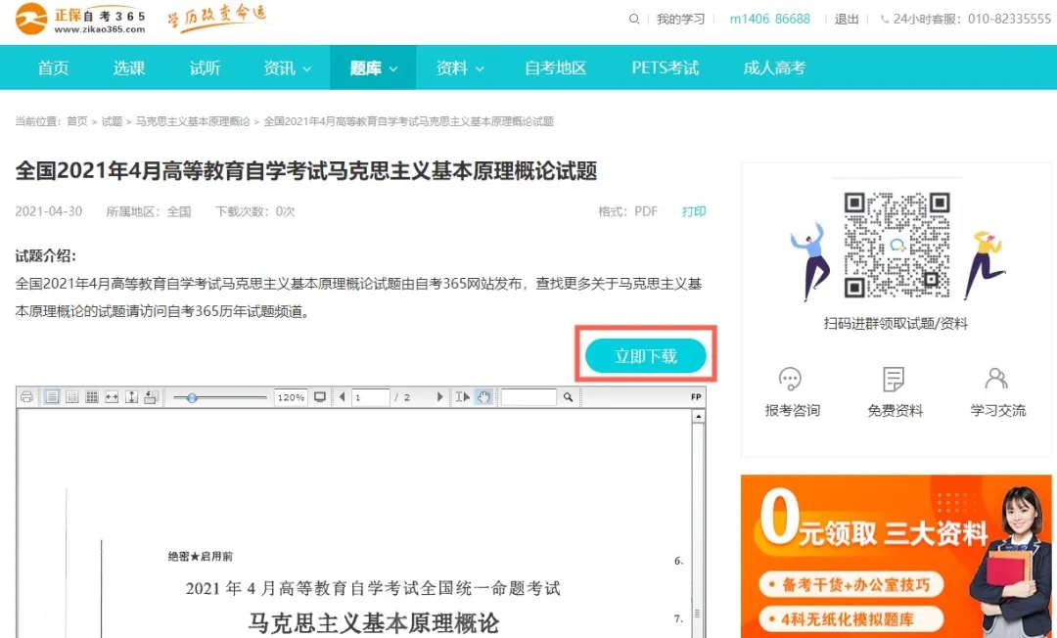Select the hand pan tool
This screenshot has height=638, width=1057.
tap(483, 396)
